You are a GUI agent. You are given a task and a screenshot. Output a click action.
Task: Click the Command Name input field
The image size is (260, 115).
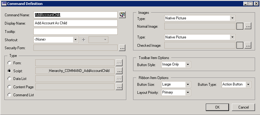click(76, 15)
